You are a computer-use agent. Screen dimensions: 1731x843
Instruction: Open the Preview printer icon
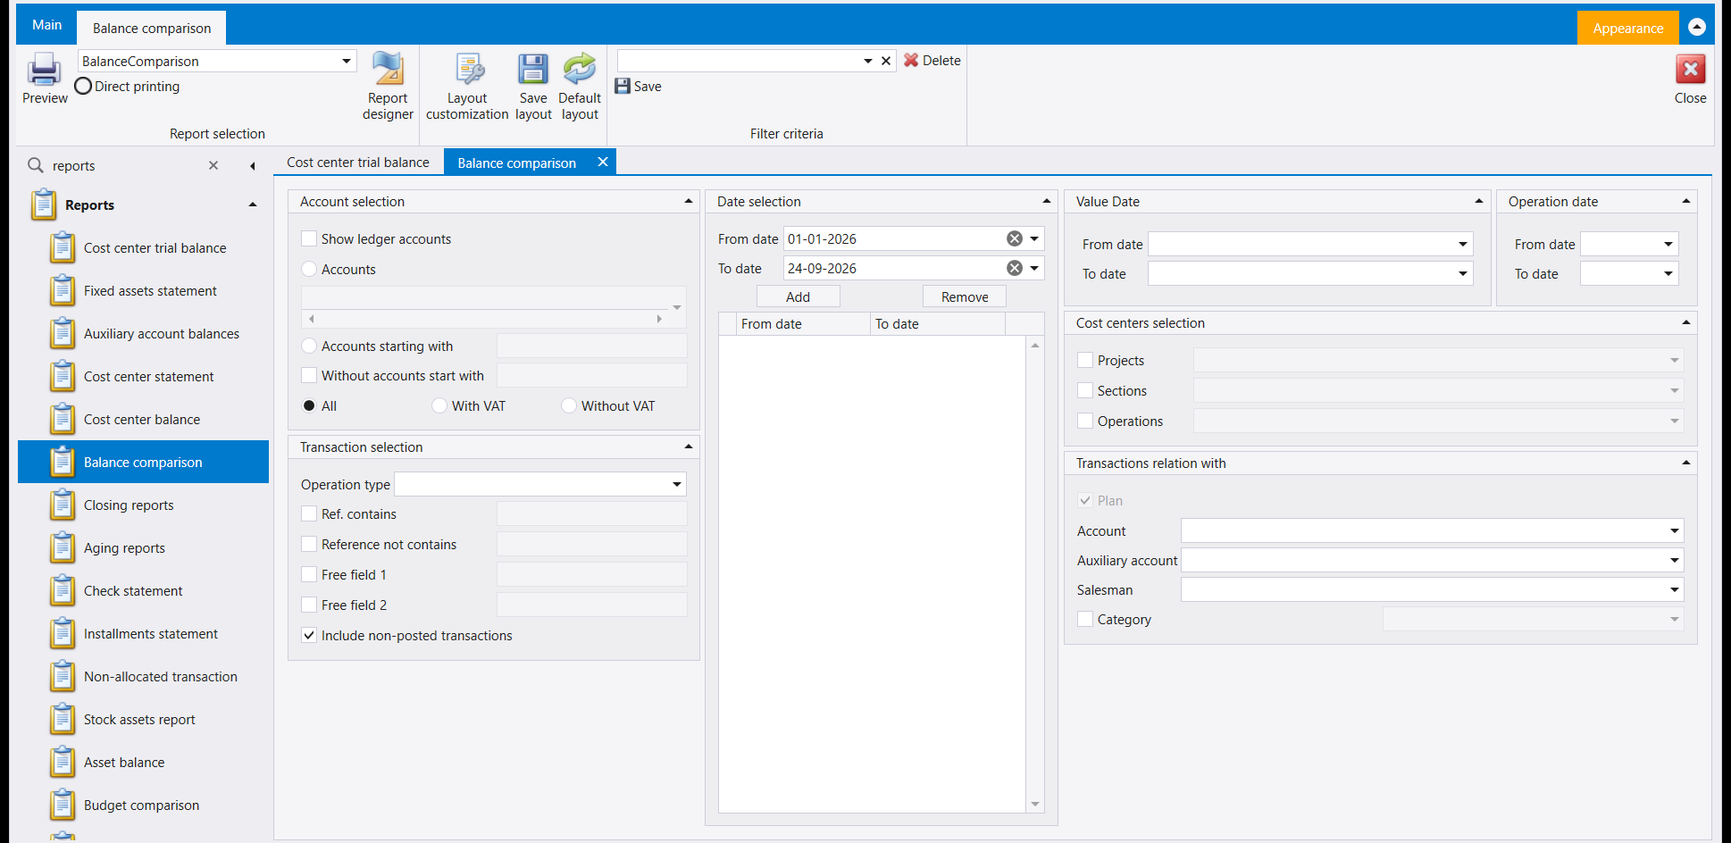tap(44, 70)
